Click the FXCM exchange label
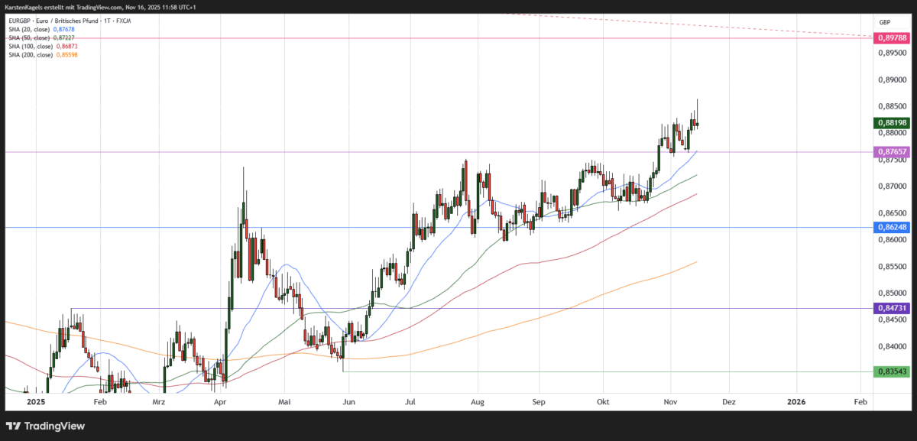Viewport: 917px width, 441px height. 122,21
